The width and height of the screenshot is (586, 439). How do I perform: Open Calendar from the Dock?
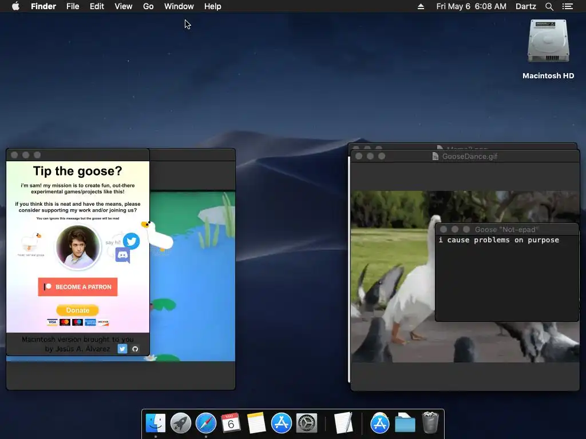coord(231,423)
